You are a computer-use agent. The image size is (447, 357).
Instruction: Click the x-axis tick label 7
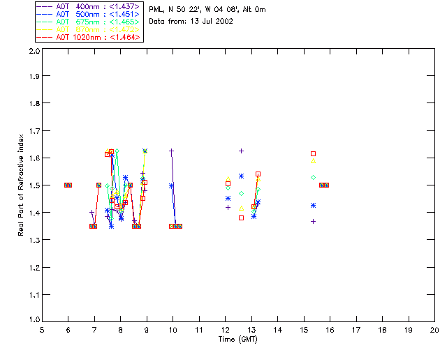click(94, 331)
